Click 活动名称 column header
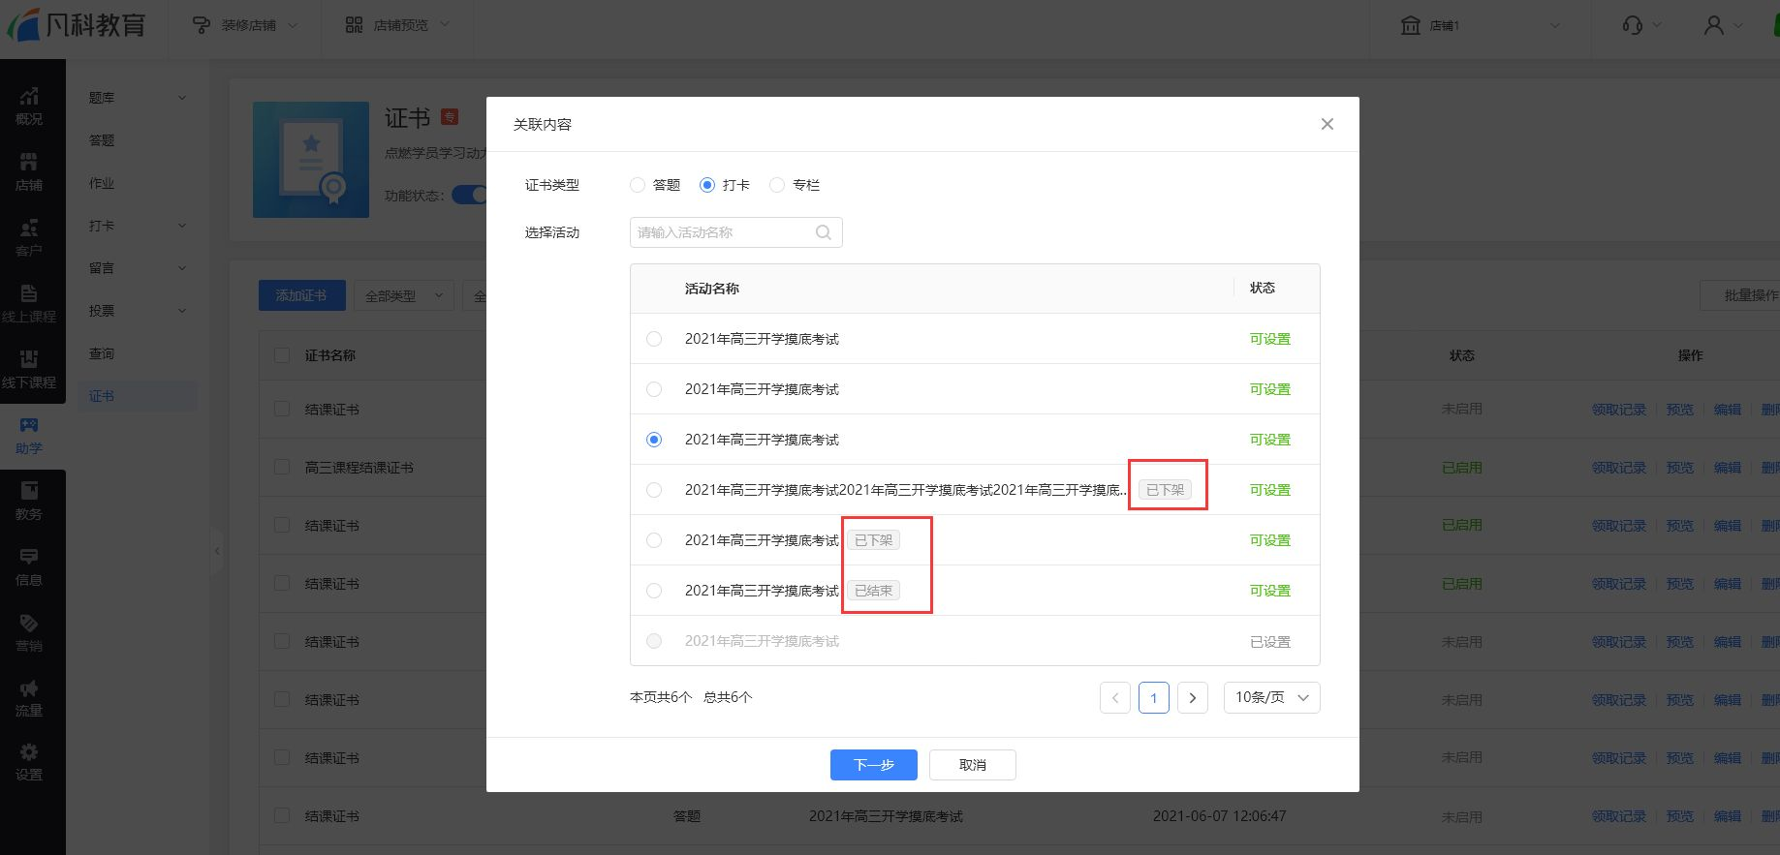This screenshot has width=1780, height=855. click(x=712, y=289)
